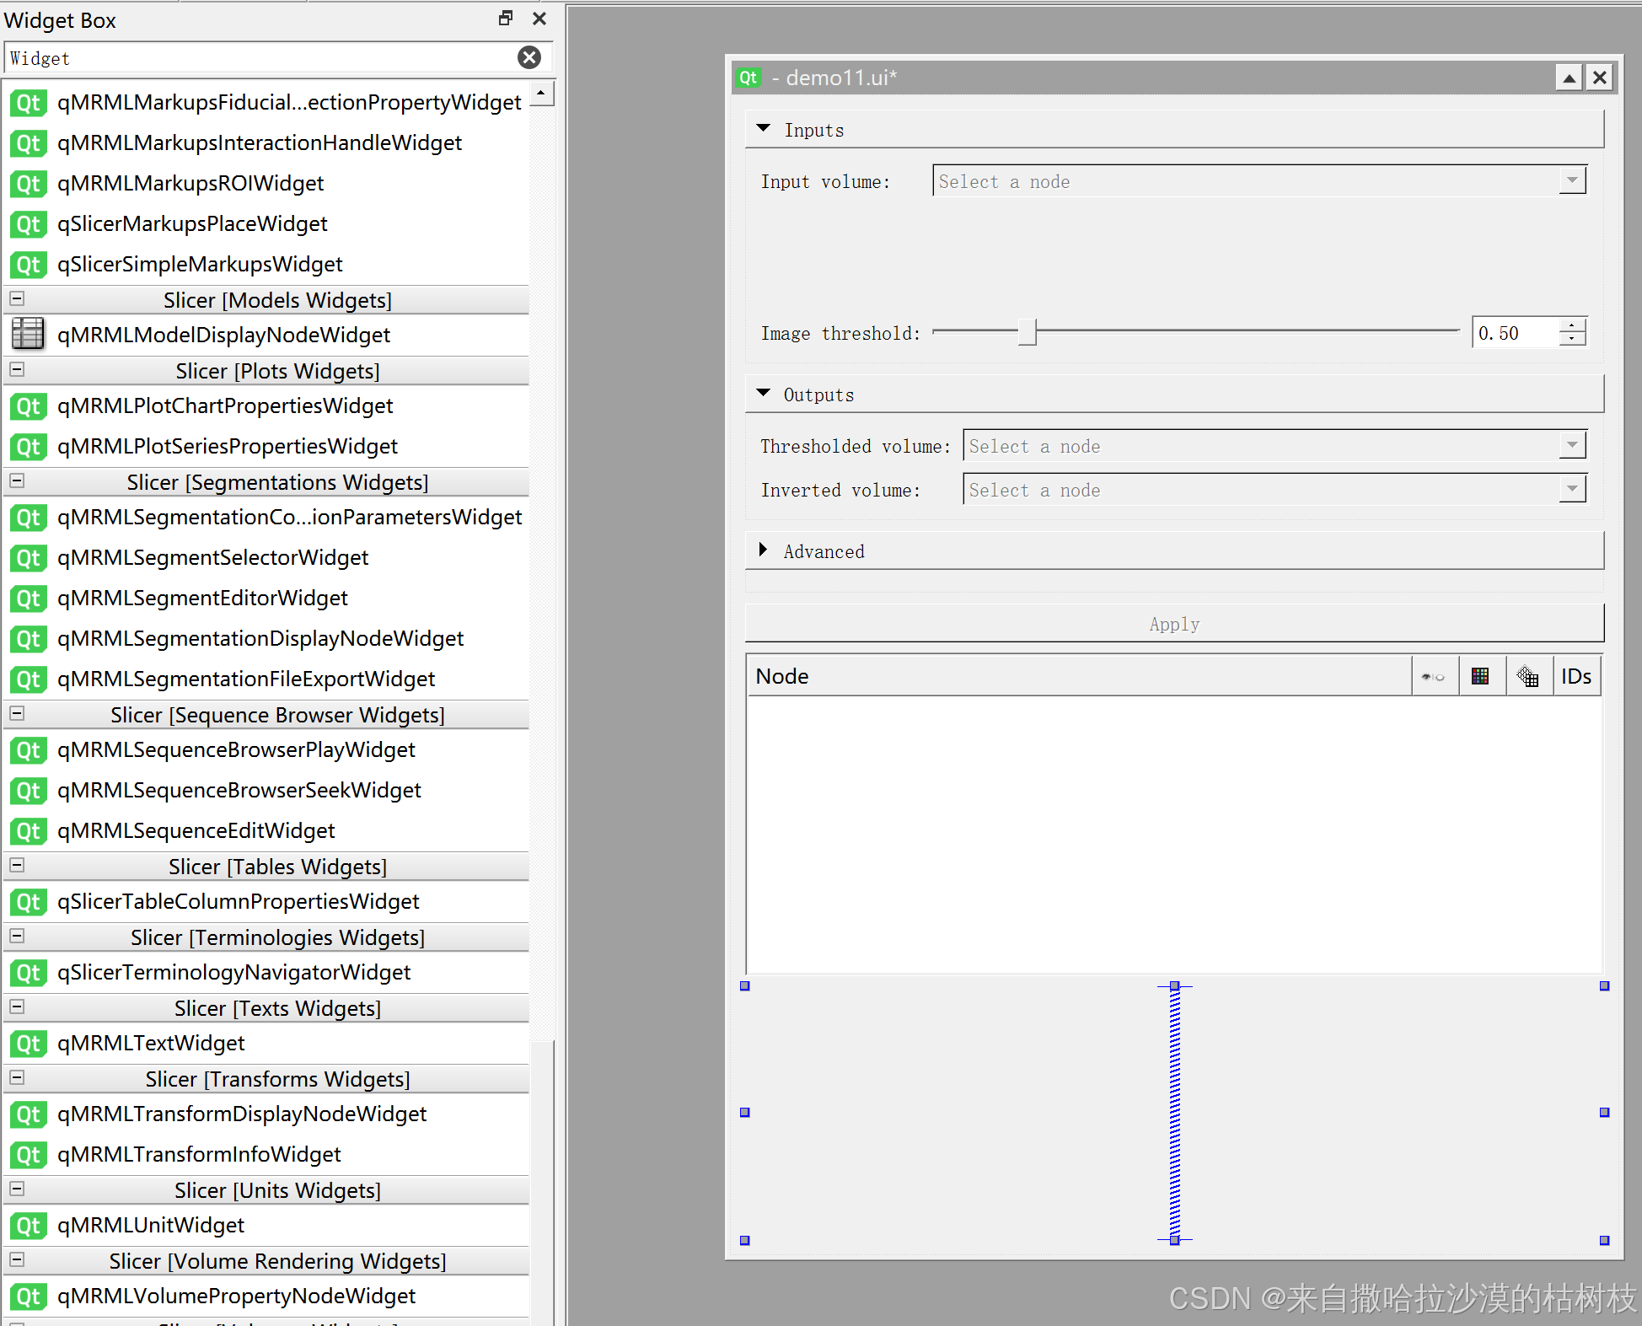Open the Input volume node selector dropdown

1571,180
